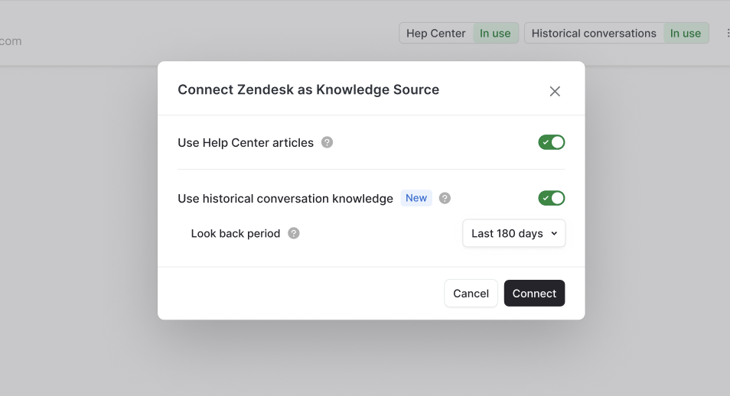Viewport: 730px width, 396px height.
Task: Click the chevron arrow in look back selector
Action: (554, 234)
